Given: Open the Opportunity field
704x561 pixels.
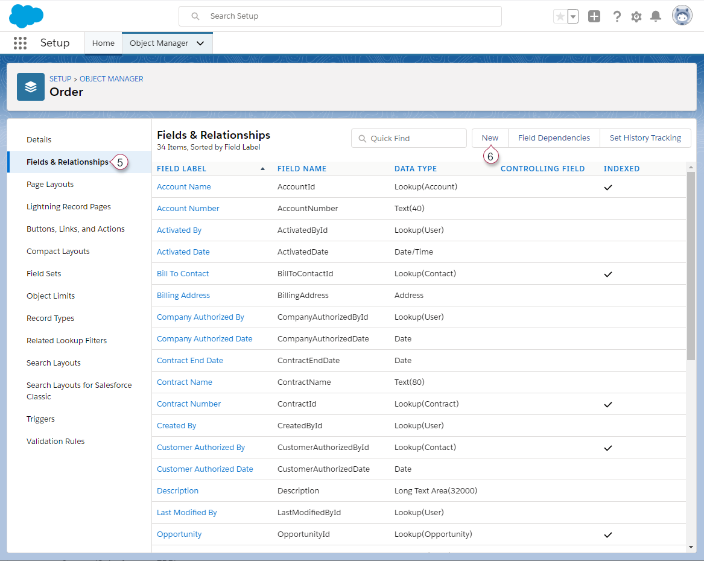Looking at the screenshot, I should pyautogui.click(x=179, y=534).
